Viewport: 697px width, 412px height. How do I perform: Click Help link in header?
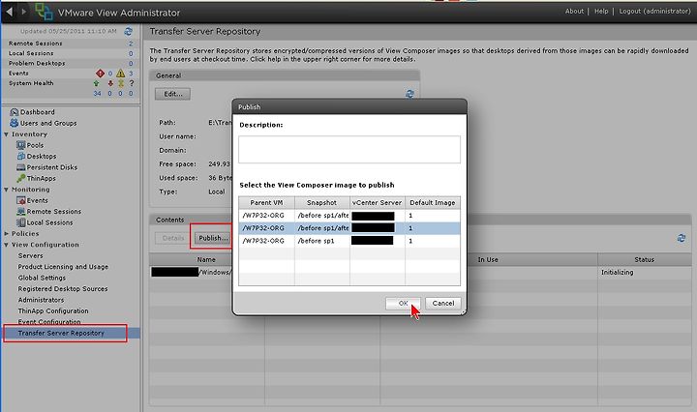[601, 11]
